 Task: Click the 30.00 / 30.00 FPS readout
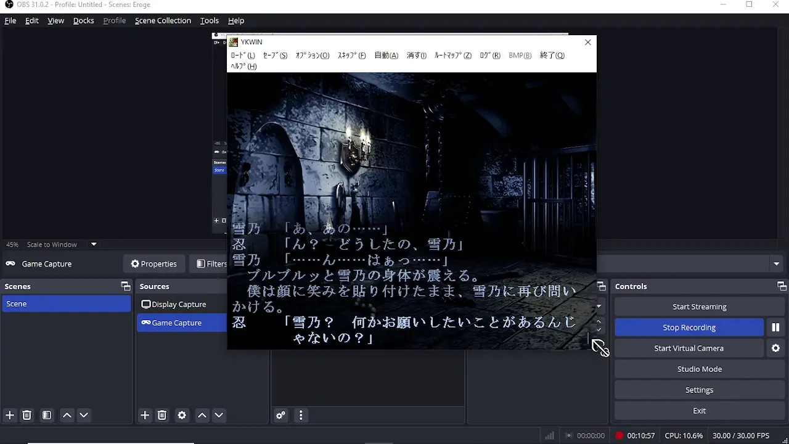741,436
